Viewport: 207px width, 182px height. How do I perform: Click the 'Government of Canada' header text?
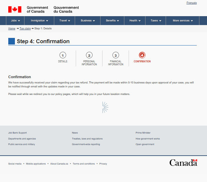(37, 10)
